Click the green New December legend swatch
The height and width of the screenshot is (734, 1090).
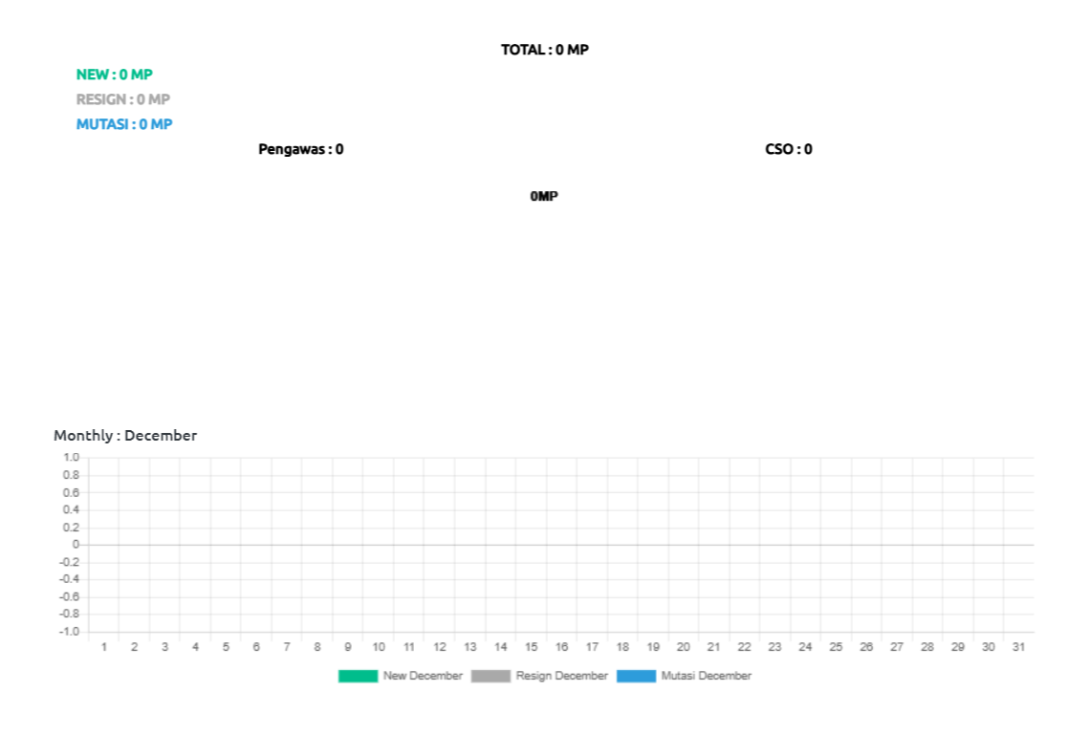click(358, 677)
